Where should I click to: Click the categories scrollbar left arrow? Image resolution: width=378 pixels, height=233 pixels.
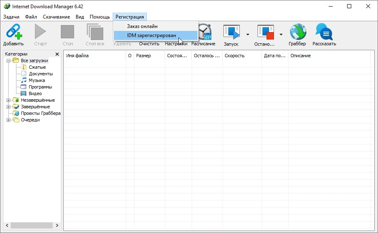7,225
